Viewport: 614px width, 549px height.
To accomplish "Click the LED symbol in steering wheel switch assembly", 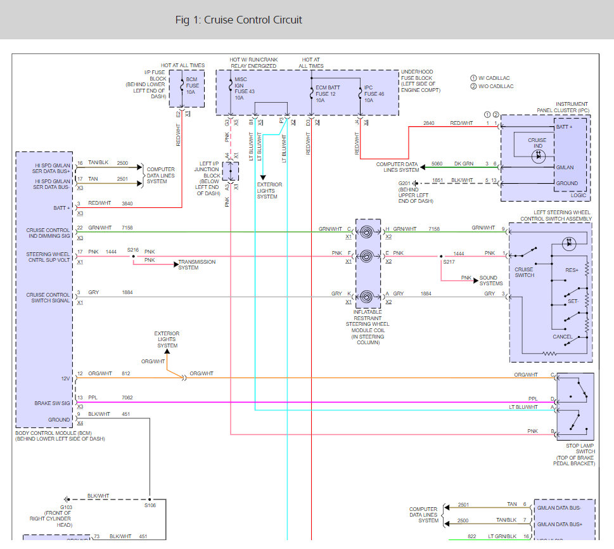I will point(569,243).
